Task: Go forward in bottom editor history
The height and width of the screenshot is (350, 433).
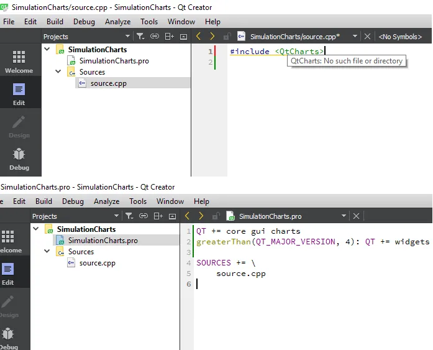Action: point(201,216)
